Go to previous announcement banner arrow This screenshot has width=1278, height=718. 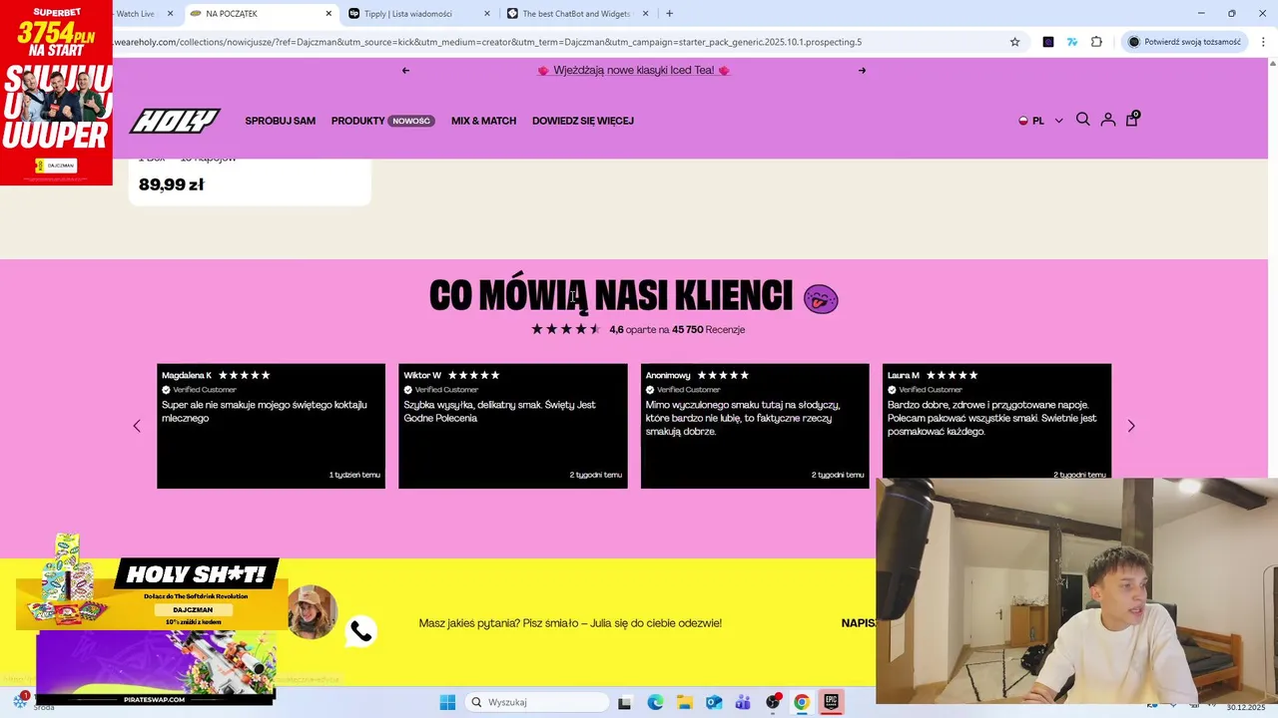(x=405, y=71)
